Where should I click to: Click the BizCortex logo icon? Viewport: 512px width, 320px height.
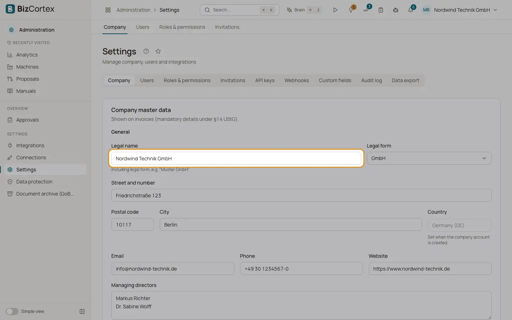[x=10, y=9]
